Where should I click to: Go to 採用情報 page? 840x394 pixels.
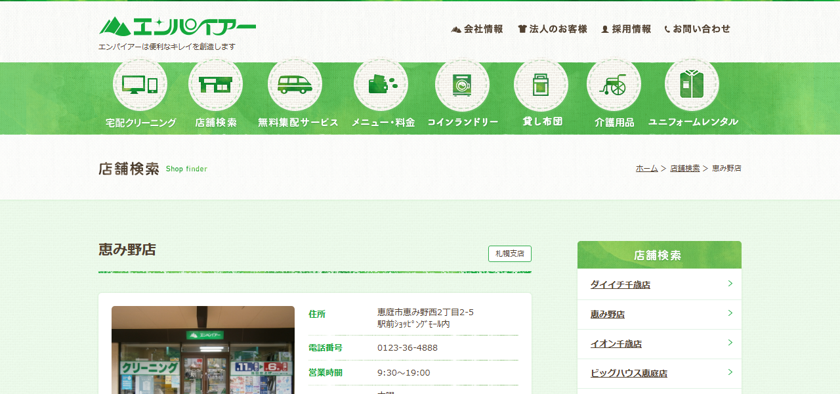pyautogui.click(x=631, y=29)
